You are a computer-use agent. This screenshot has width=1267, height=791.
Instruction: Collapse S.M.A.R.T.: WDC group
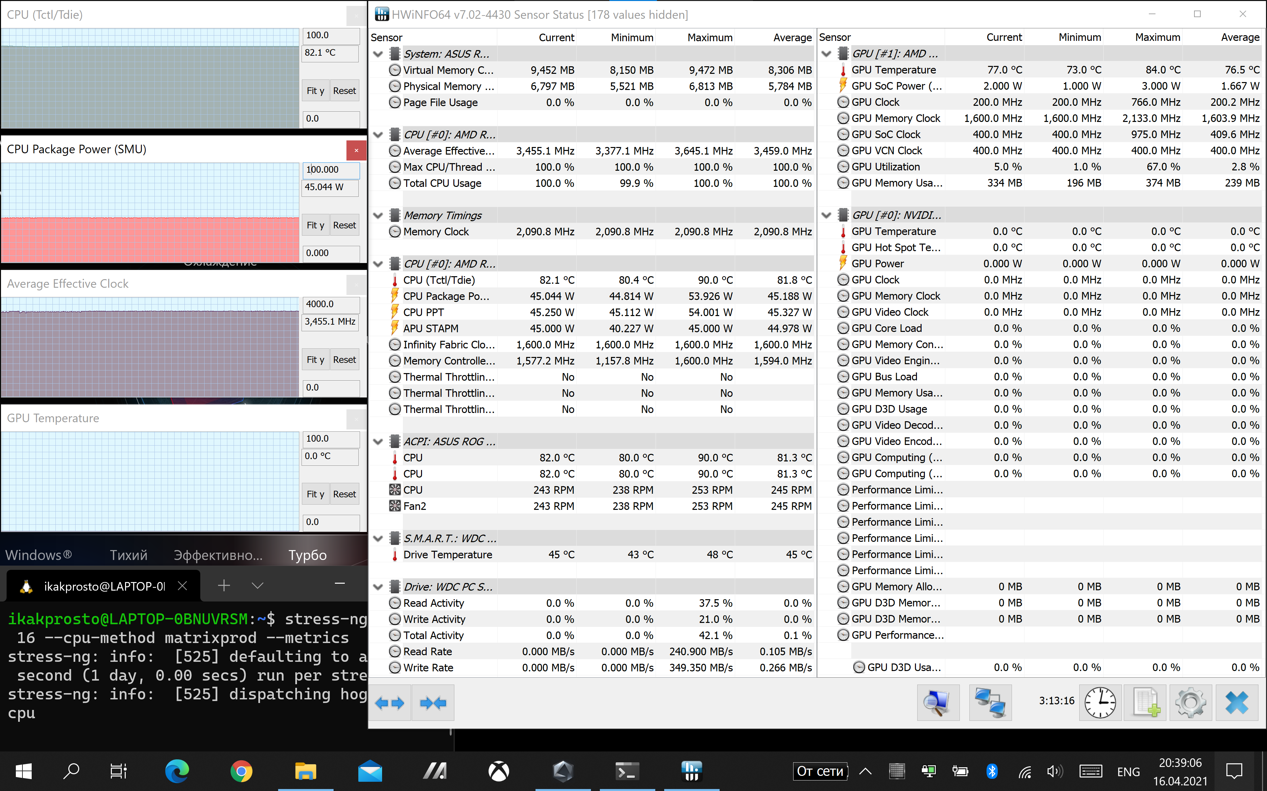pyautogui.click(x=378, y=538)
